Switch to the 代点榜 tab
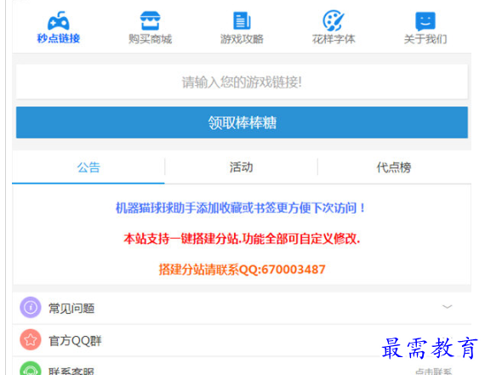This screenshot has height=375, width=485. coord(394,168)
